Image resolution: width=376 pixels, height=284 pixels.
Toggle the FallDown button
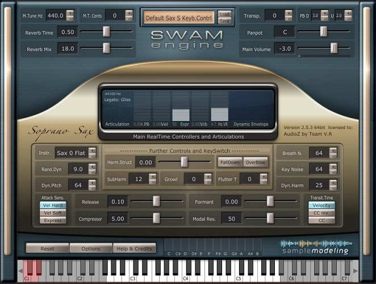click(x=230, y=162)
